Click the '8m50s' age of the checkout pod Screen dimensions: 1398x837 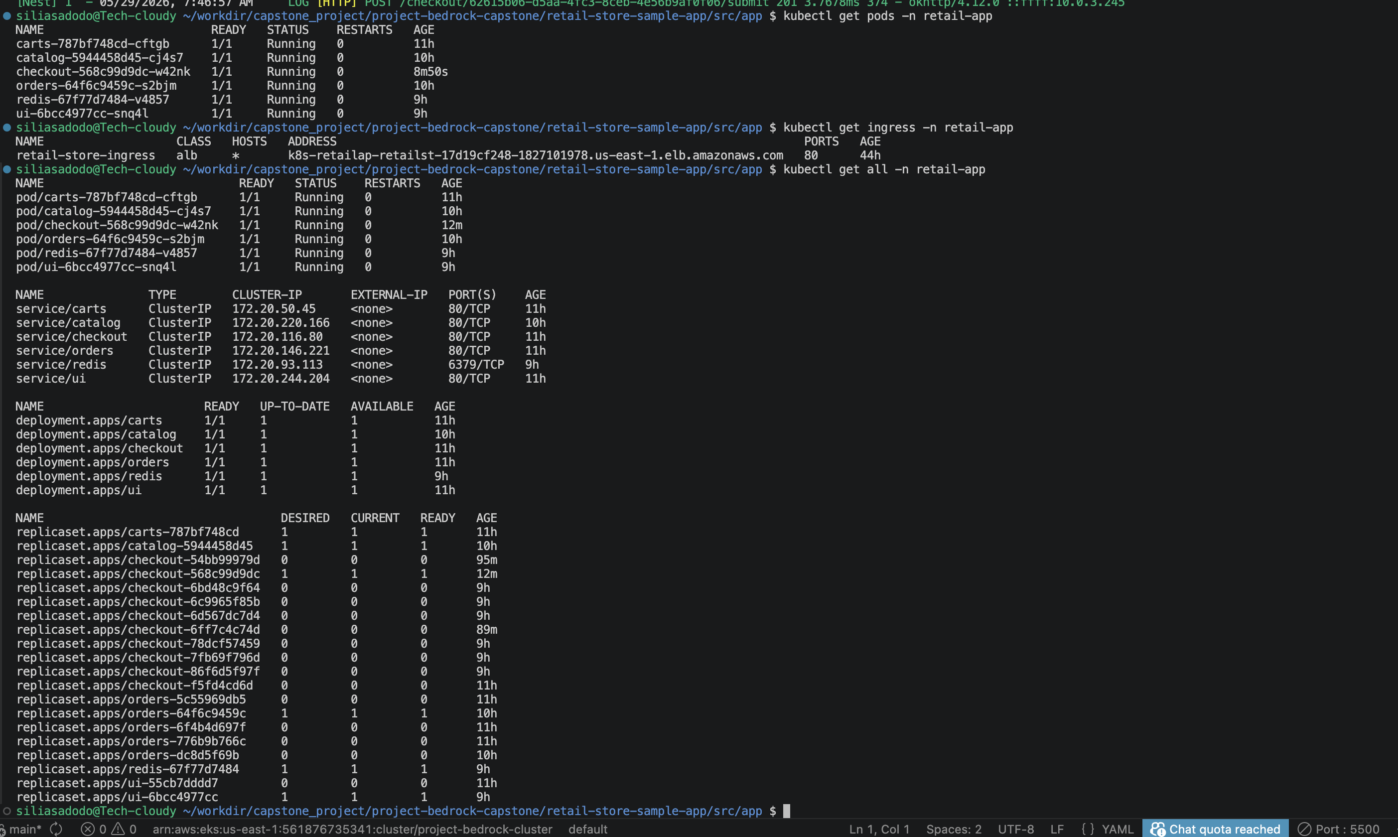point(430,72)
